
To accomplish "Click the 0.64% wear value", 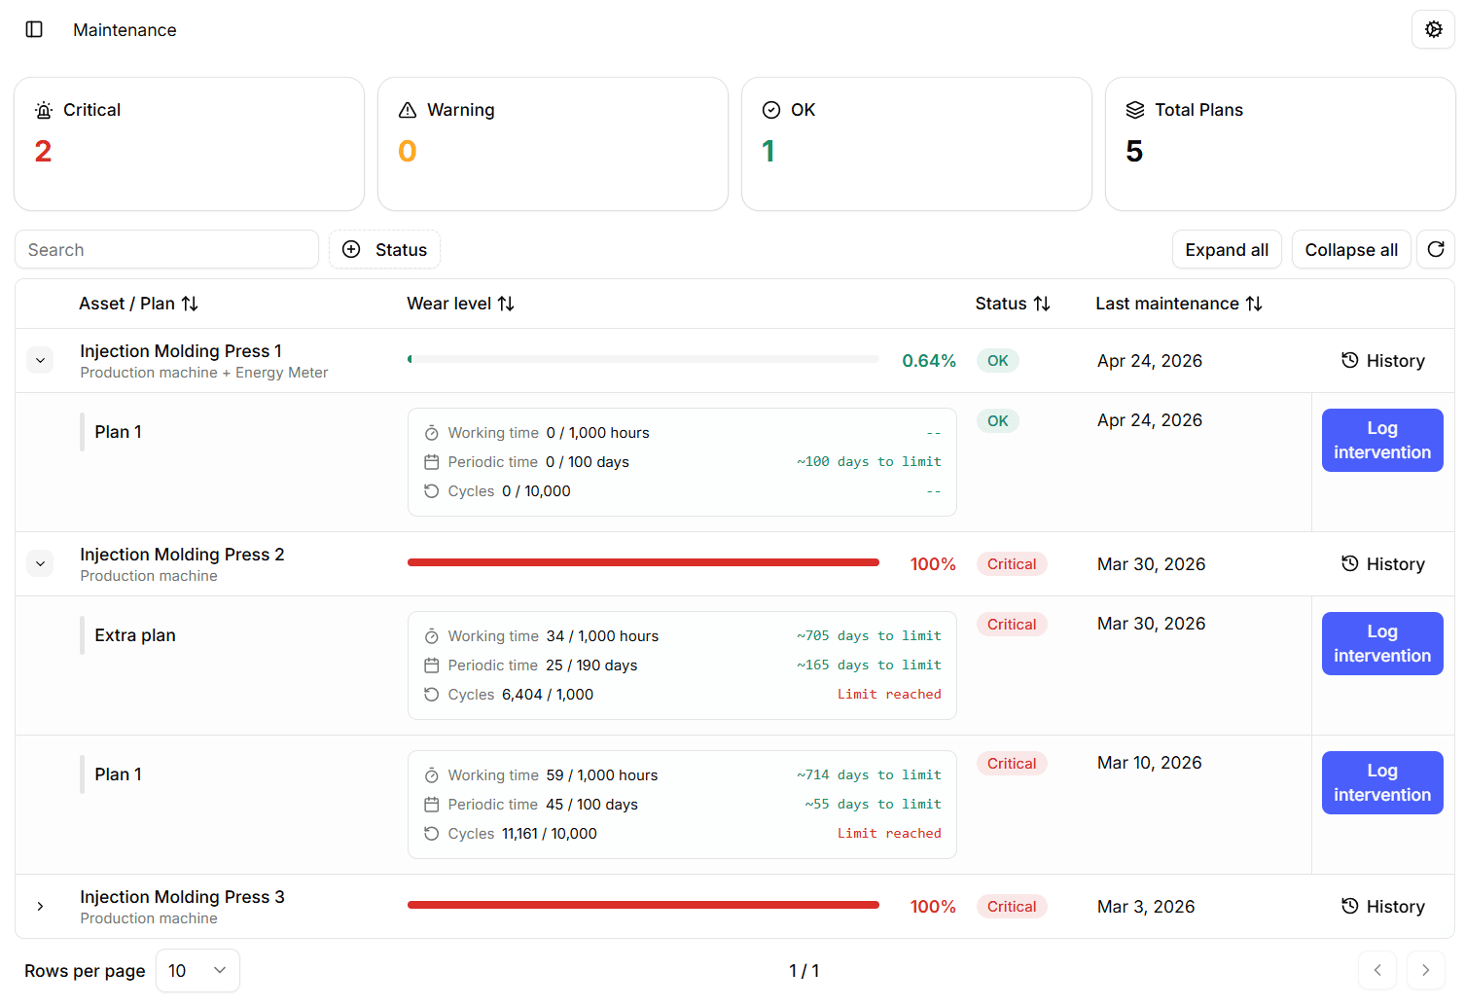I will [x=929, y=360].
